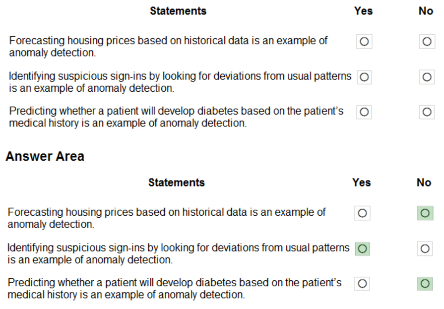The width and height of the screenshot is (444, 309).
Task: Mark Yes for diabetes prediction in Answer Area
Action: coord(362,284)
